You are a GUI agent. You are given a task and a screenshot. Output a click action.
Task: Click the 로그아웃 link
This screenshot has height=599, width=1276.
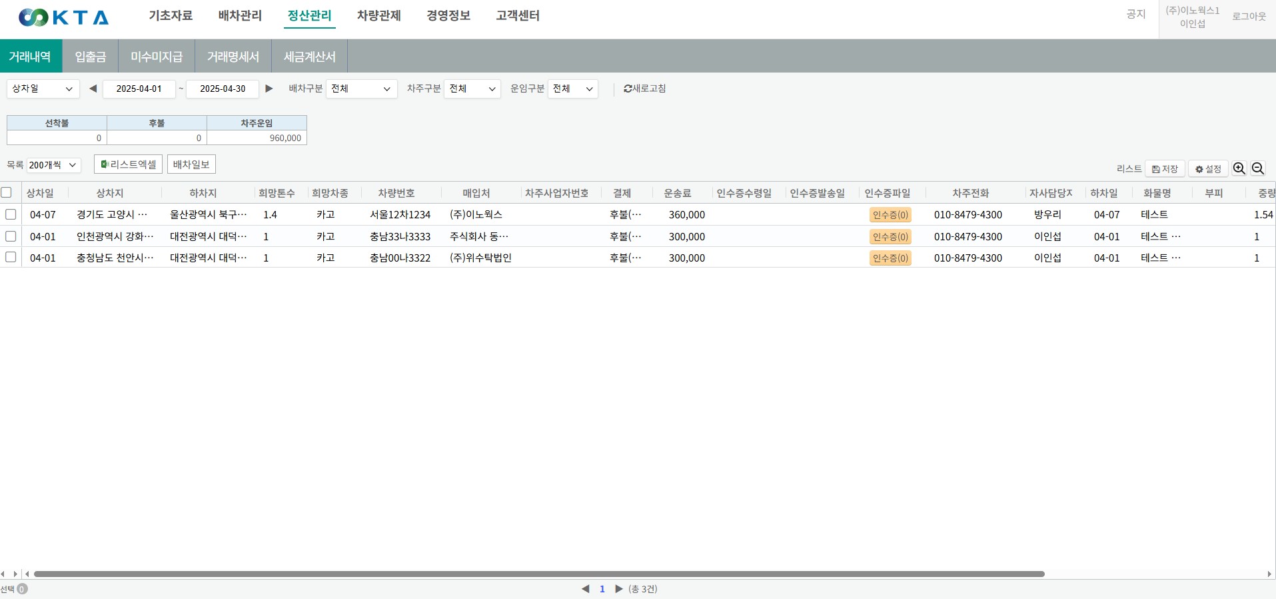(1248, 16)
